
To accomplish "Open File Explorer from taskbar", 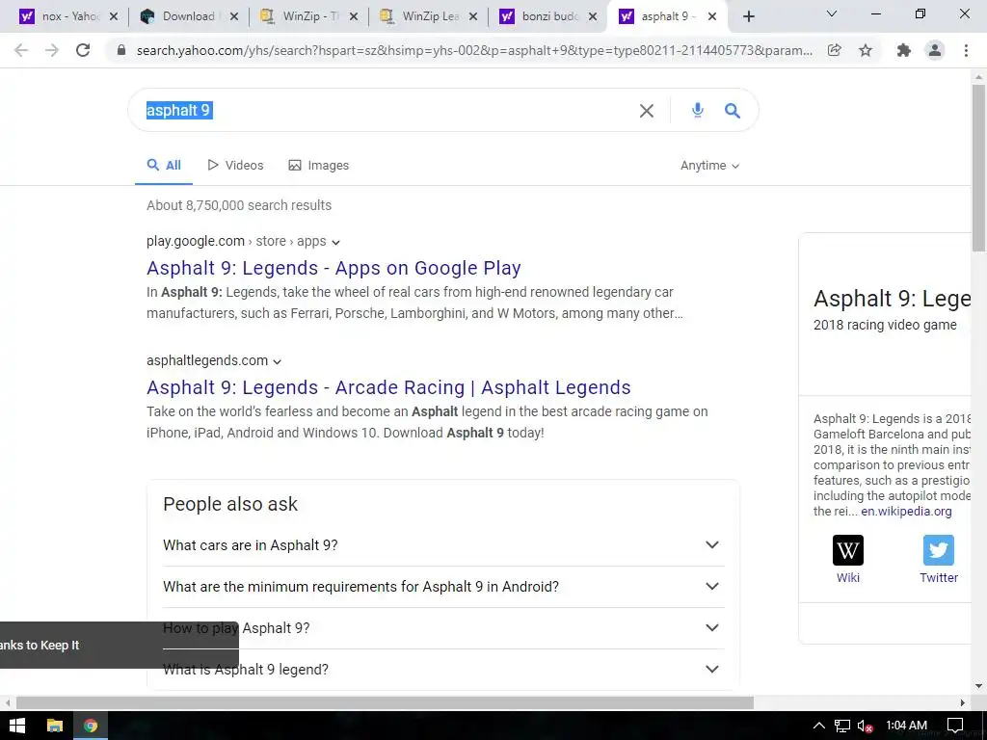I will tap(55, 726).
